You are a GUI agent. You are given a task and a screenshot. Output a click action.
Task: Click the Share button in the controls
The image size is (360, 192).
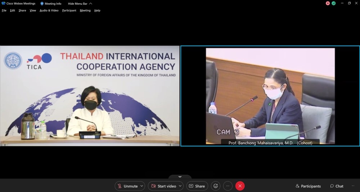coord(197,186)
